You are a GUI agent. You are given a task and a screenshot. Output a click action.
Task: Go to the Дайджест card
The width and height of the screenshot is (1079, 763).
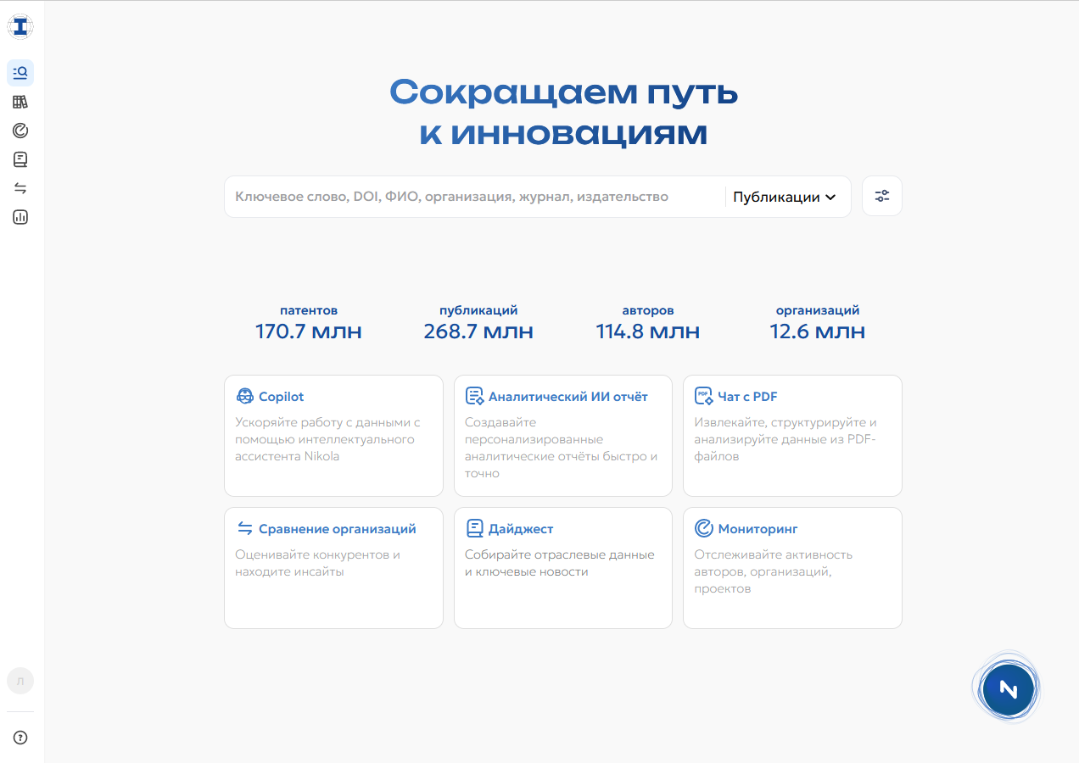pos(562,568)
